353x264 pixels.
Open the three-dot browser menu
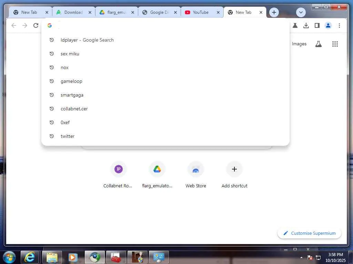click(x=339, y=25)
